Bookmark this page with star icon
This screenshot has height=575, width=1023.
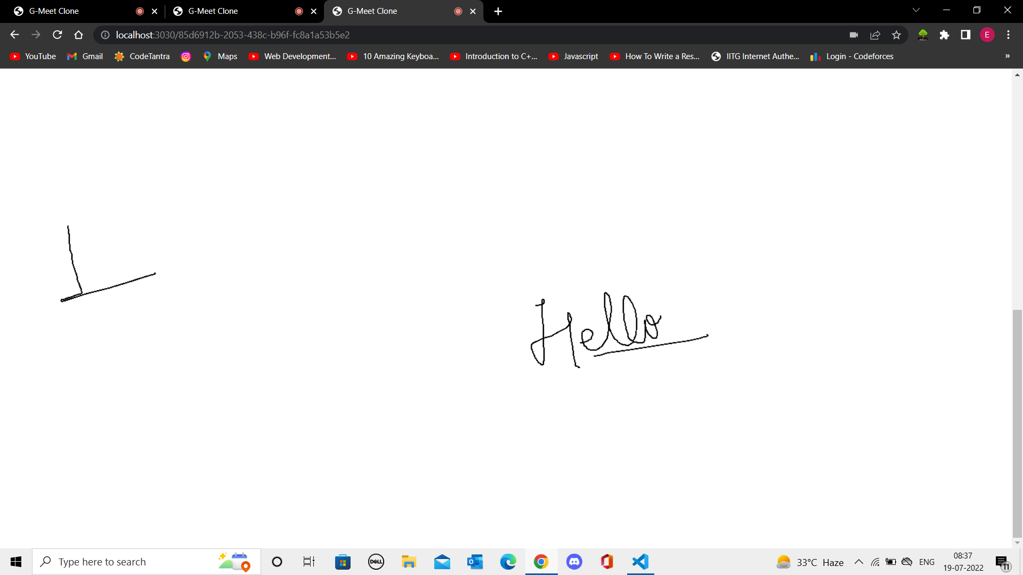(x=896, y=35)
